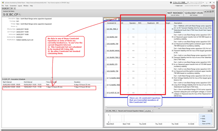Open constraint S:VS_BLKRG_700 link
Image resolution: width=218 pixels, height=131 pixels.
pos(113,44)
